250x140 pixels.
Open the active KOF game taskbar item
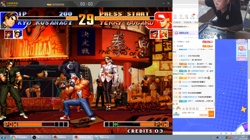pos(83,137)
